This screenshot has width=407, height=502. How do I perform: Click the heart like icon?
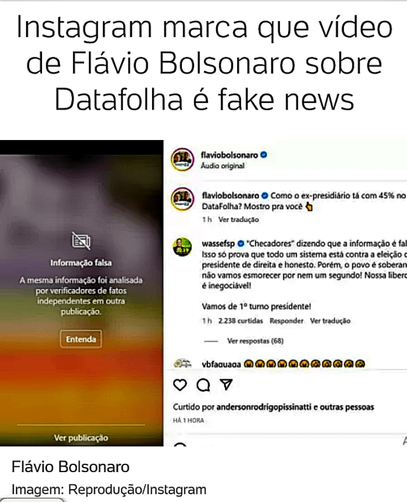coord(180,385)
